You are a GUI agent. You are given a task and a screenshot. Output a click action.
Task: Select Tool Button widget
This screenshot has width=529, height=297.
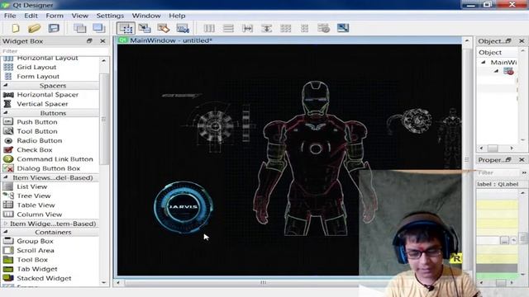click(x=37, y=131)
